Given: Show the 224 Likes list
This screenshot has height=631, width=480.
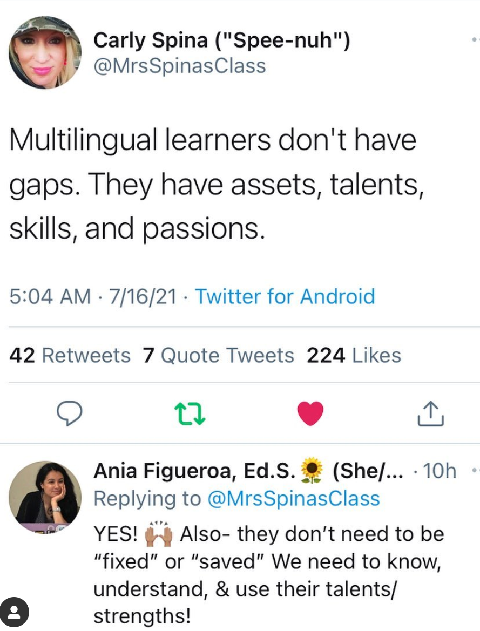Looking at the screenshot, I should [354, 355].
